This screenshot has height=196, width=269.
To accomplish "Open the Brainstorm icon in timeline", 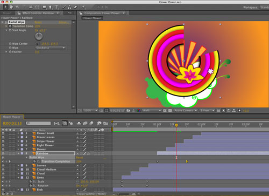I will coord(99,123).
